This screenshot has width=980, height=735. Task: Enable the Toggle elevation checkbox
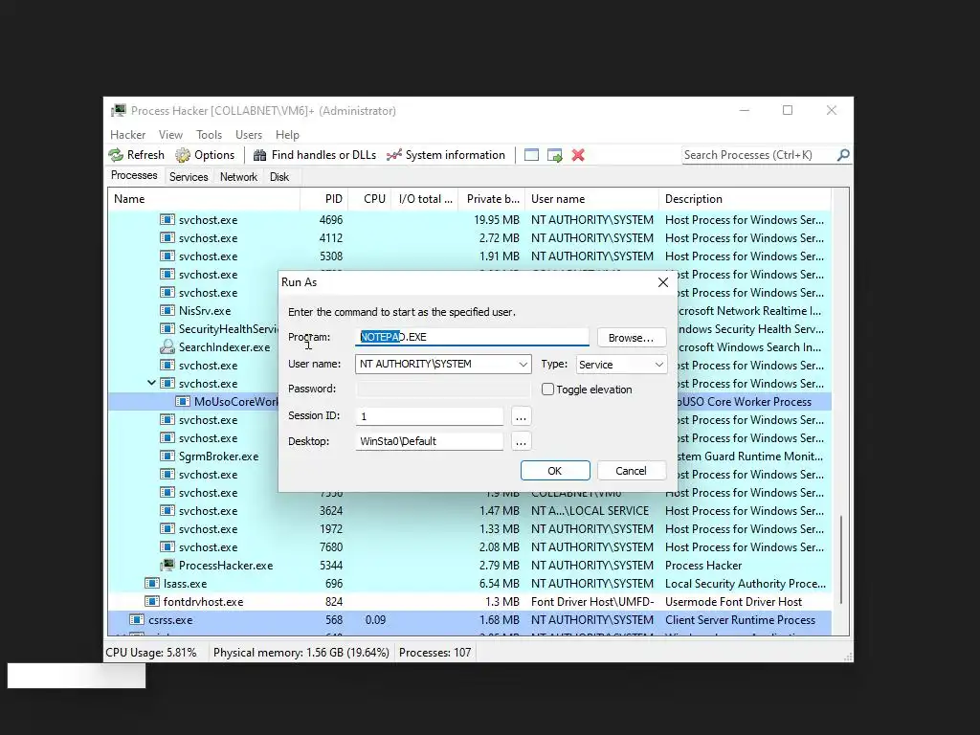(x=547, y=389)
